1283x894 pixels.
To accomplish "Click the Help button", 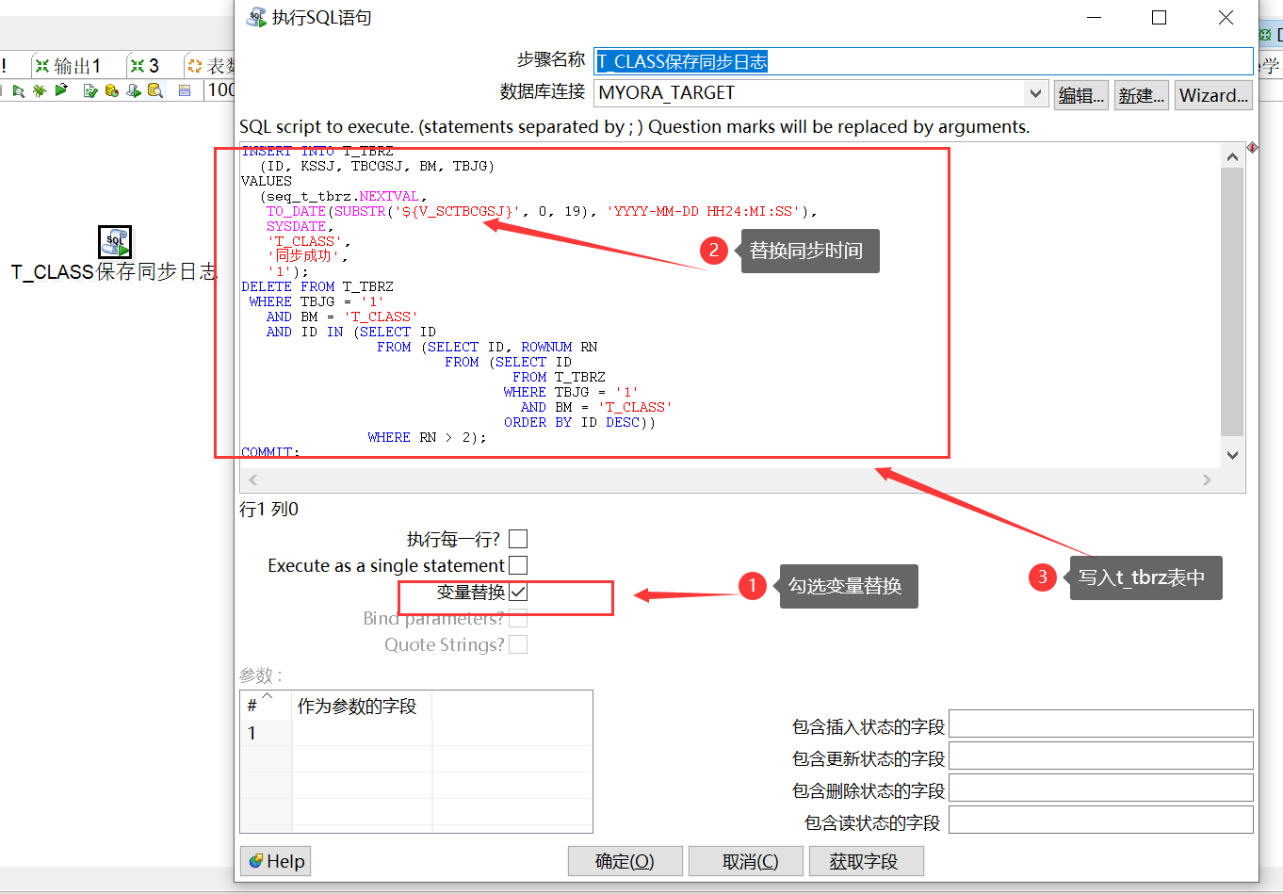I will pyautogui.click(x=275, y=861).
